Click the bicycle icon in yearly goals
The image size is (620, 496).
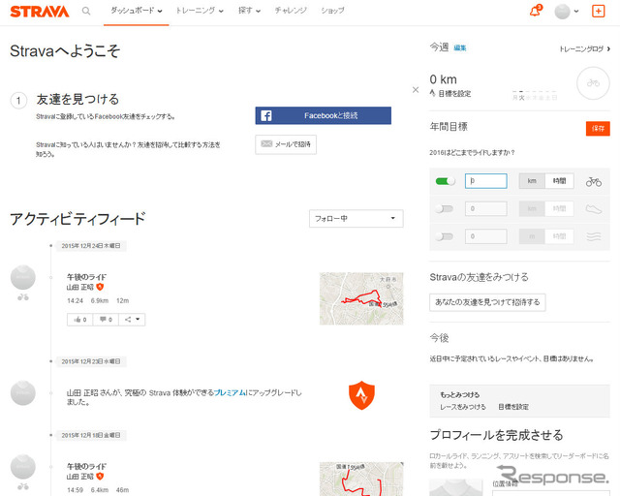pos(594,181)
